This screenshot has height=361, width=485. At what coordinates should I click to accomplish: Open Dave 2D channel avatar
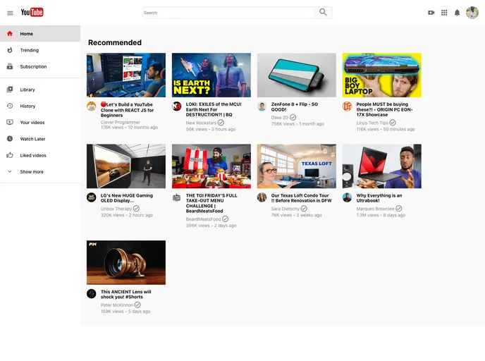pyautogui.click(x=262, y=106)
